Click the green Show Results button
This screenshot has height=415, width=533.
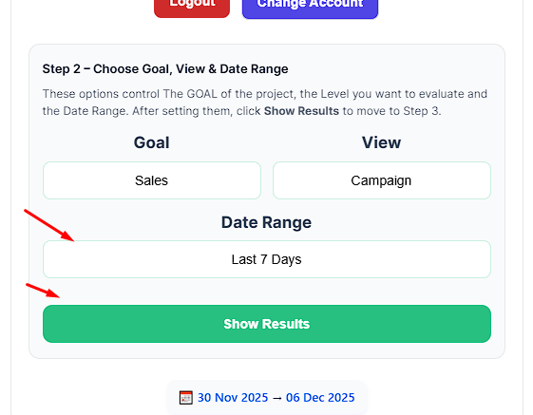[x=267, y=324]
